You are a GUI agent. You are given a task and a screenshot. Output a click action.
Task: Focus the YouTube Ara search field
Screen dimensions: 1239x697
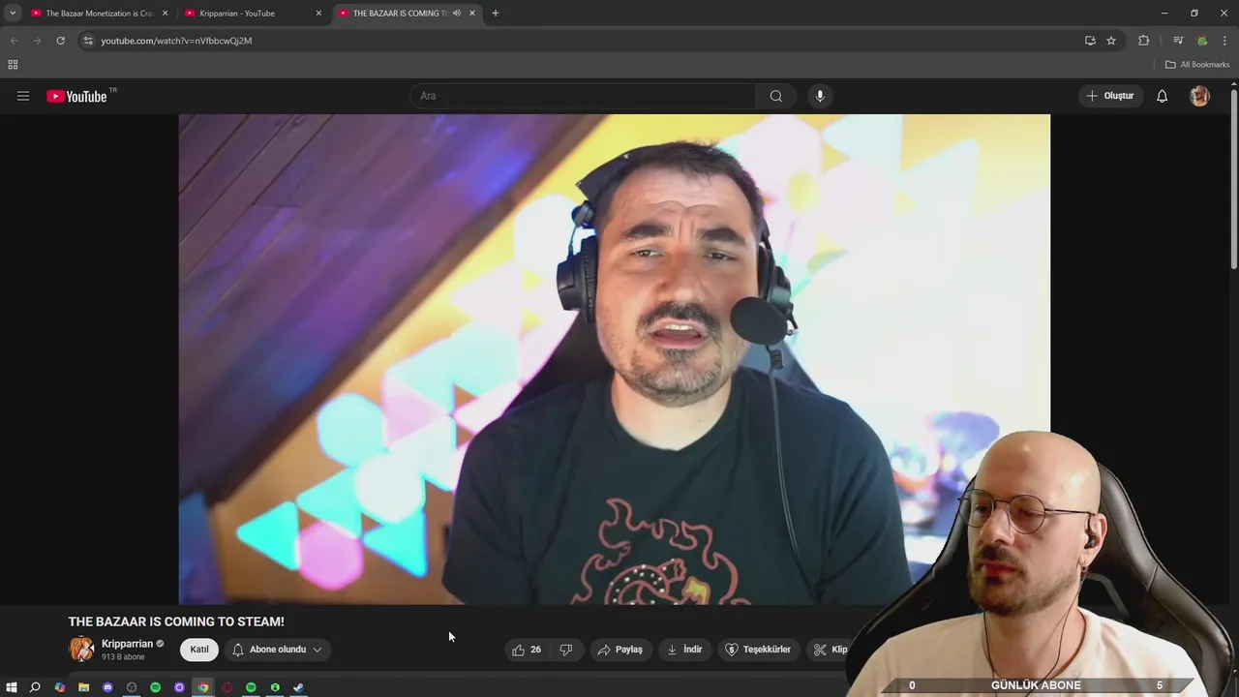[583, 96]
